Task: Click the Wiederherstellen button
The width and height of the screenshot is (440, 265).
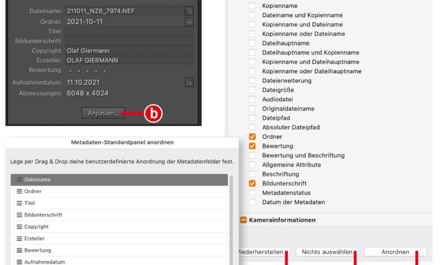Action: [x=263, y=252]
